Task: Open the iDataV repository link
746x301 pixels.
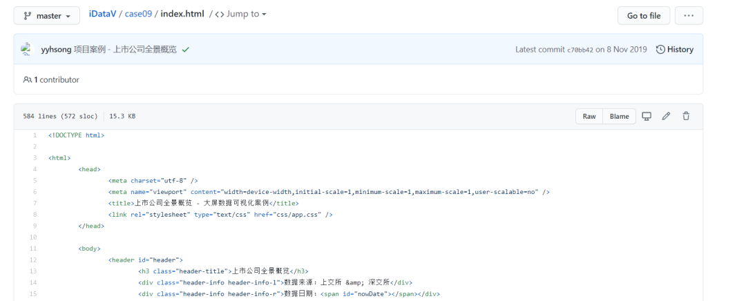Action: tap(102, 14)
